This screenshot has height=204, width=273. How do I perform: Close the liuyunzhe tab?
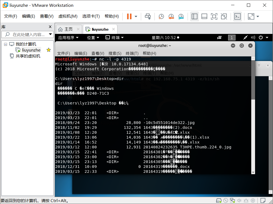pos(113,29)
